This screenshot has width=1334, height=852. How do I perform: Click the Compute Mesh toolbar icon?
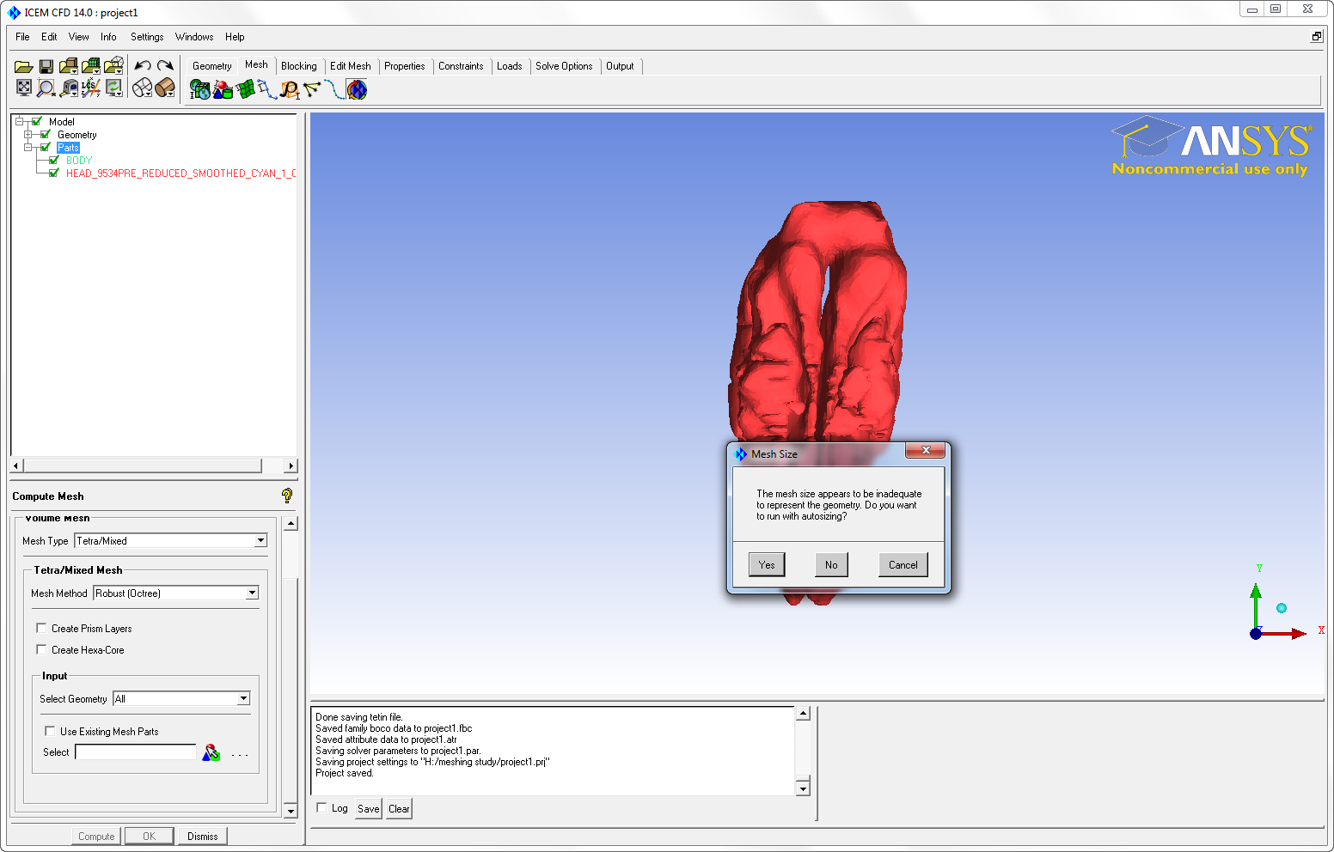tap(357, 89)
